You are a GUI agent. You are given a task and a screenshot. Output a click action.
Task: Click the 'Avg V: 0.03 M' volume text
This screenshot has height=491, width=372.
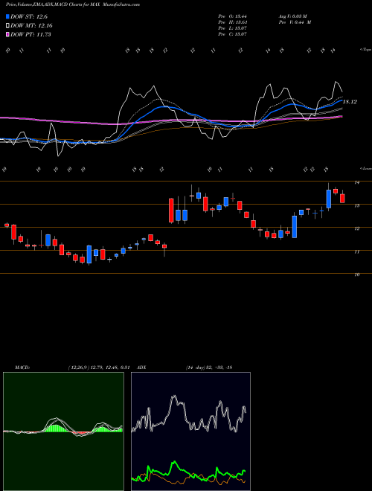point(294,16)
